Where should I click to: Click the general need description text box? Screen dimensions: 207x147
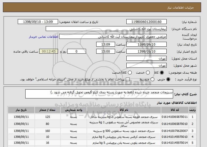pos(99,94)
